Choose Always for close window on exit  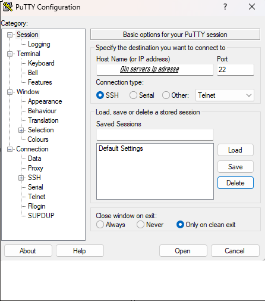[100, 225]
